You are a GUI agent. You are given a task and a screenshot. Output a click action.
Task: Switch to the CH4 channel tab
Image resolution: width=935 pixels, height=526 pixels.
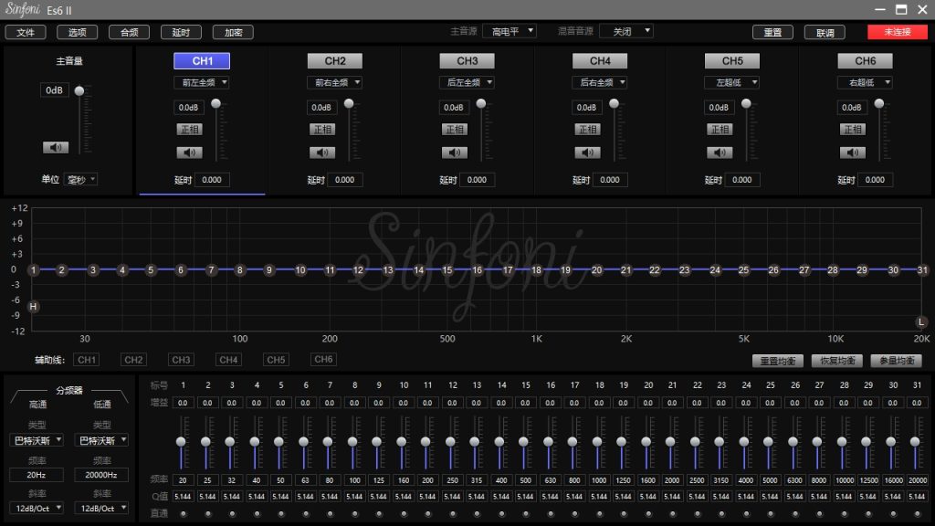coord(600,61)
